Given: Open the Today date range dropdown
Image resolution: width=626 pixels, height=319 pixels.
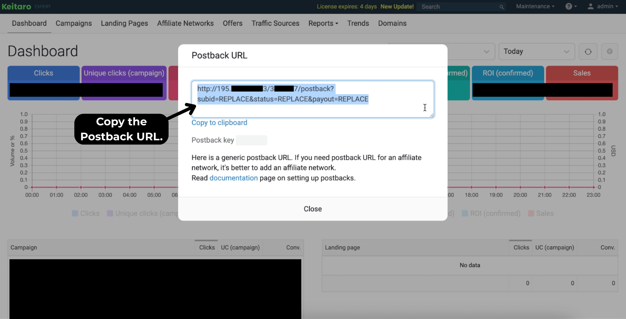Looking at the screenshot, I should point(536,51).
